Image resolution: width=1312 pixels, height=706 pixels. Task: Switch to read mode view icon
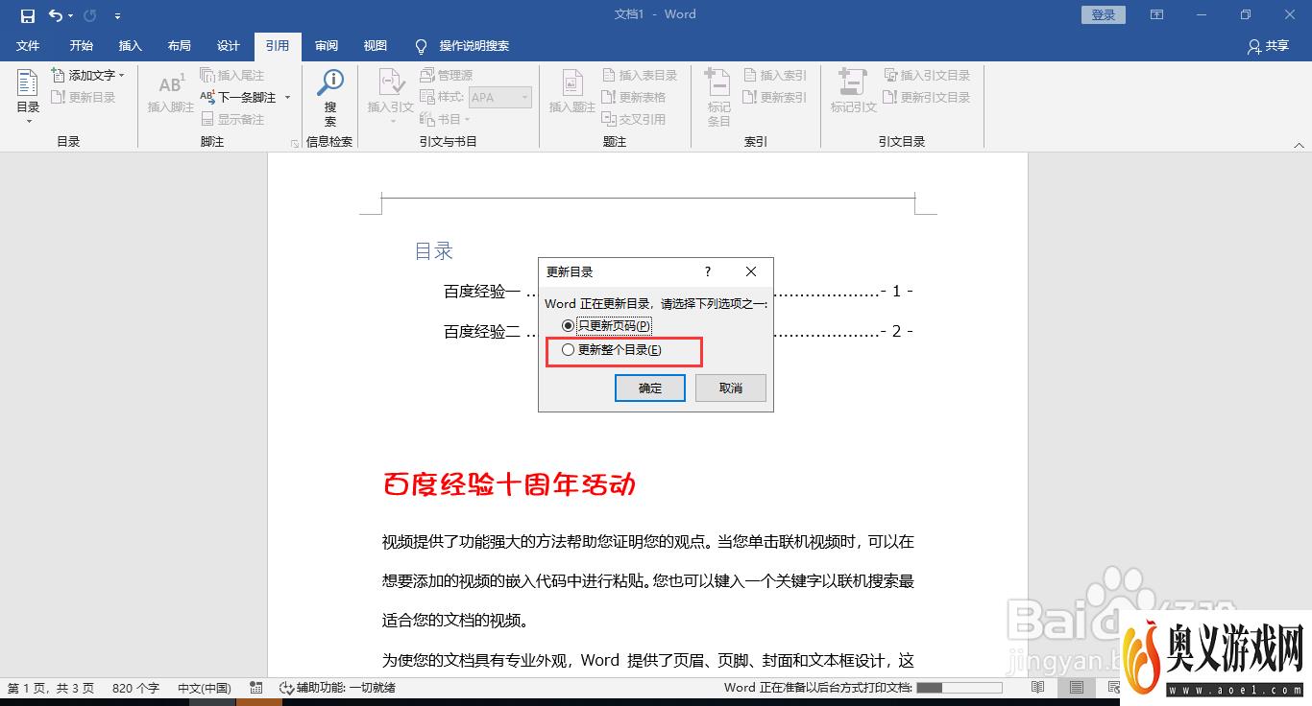pyautogui.click(x=1037, y=688)
